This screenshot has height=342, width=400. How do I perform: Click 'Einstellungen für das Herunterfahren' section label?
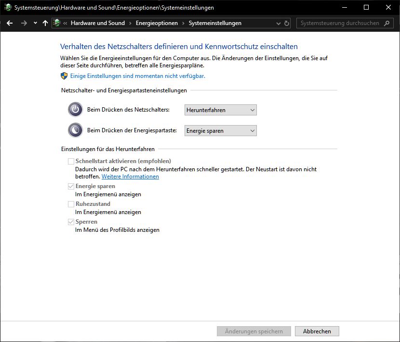107,149
